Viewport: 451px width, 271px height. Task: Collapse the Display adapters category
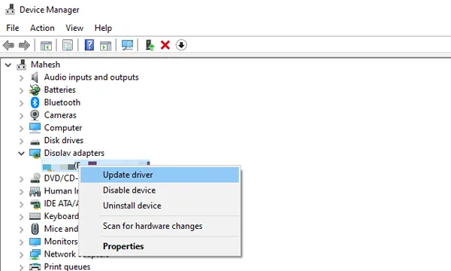click(x=21, y=154)
